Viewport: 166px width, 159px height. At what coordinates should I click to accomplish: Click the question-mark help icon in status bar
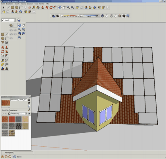(x=15, y=157)
